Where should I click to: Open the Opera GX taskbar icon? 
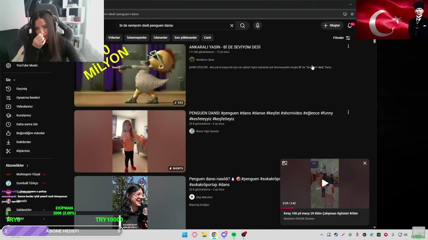(195, 235)
